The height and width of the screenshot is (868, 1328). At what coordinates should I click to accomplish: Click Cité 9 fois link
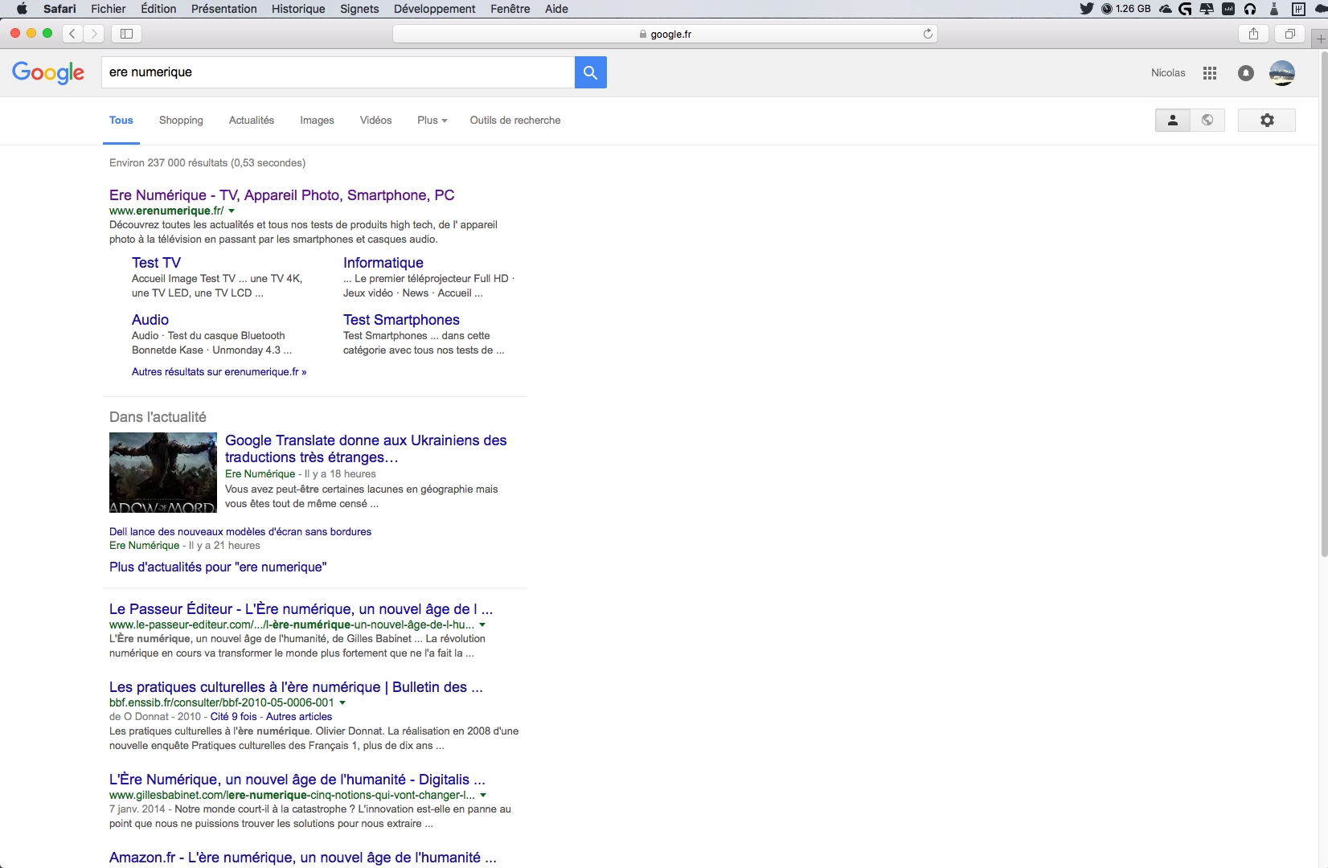click(x=234, y=717)
